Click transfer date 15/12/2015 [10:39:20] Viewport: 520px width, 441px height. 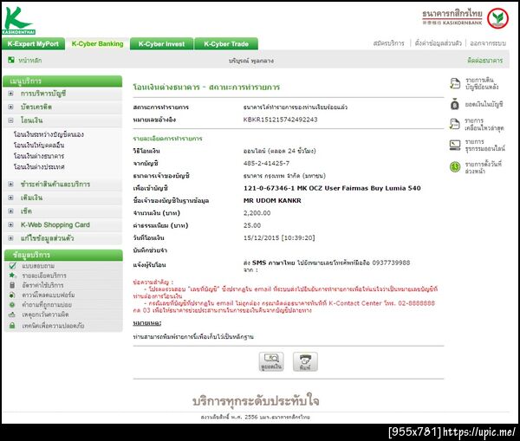pos(279,237)
